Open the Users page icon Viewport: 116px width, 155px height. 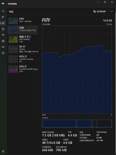[x=3, y=41]
